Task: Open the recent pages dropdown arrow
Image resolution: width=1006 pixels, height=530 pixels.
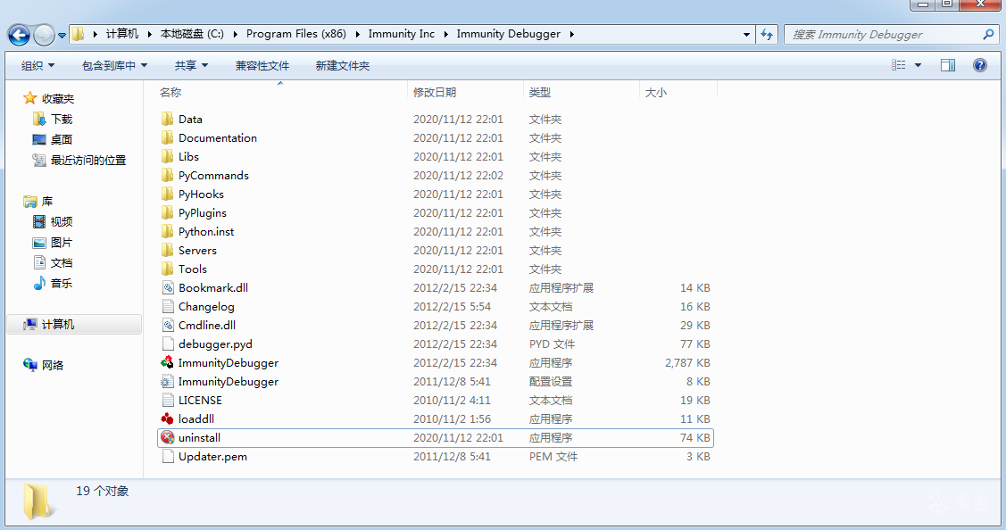Action: 62,36
